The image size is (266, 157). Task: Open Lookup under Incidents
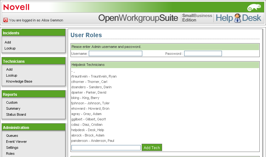tap(10, 48)
